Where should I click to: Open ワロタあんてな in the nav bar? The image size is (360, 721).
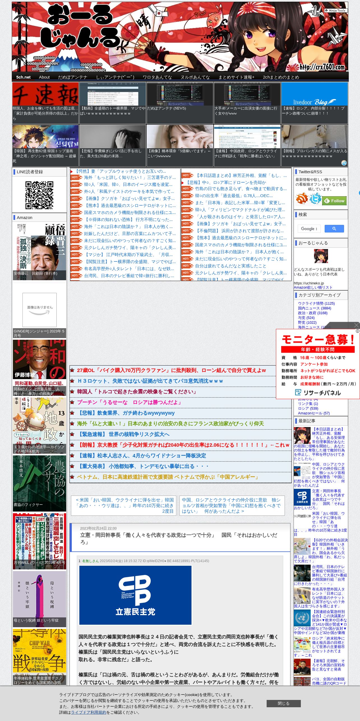[x=157, y=77]
